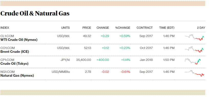
Task: Open the Natural Gas (Nymex) link
Action: (x=17, y=76)
